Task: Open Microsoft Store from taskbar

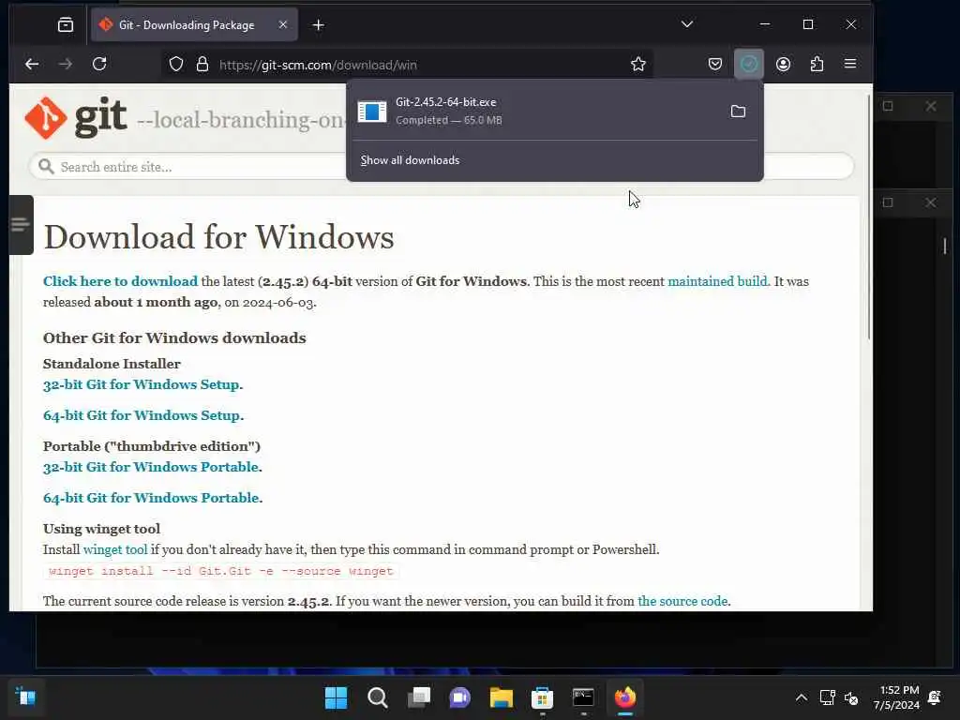Action: coord(543,697)
